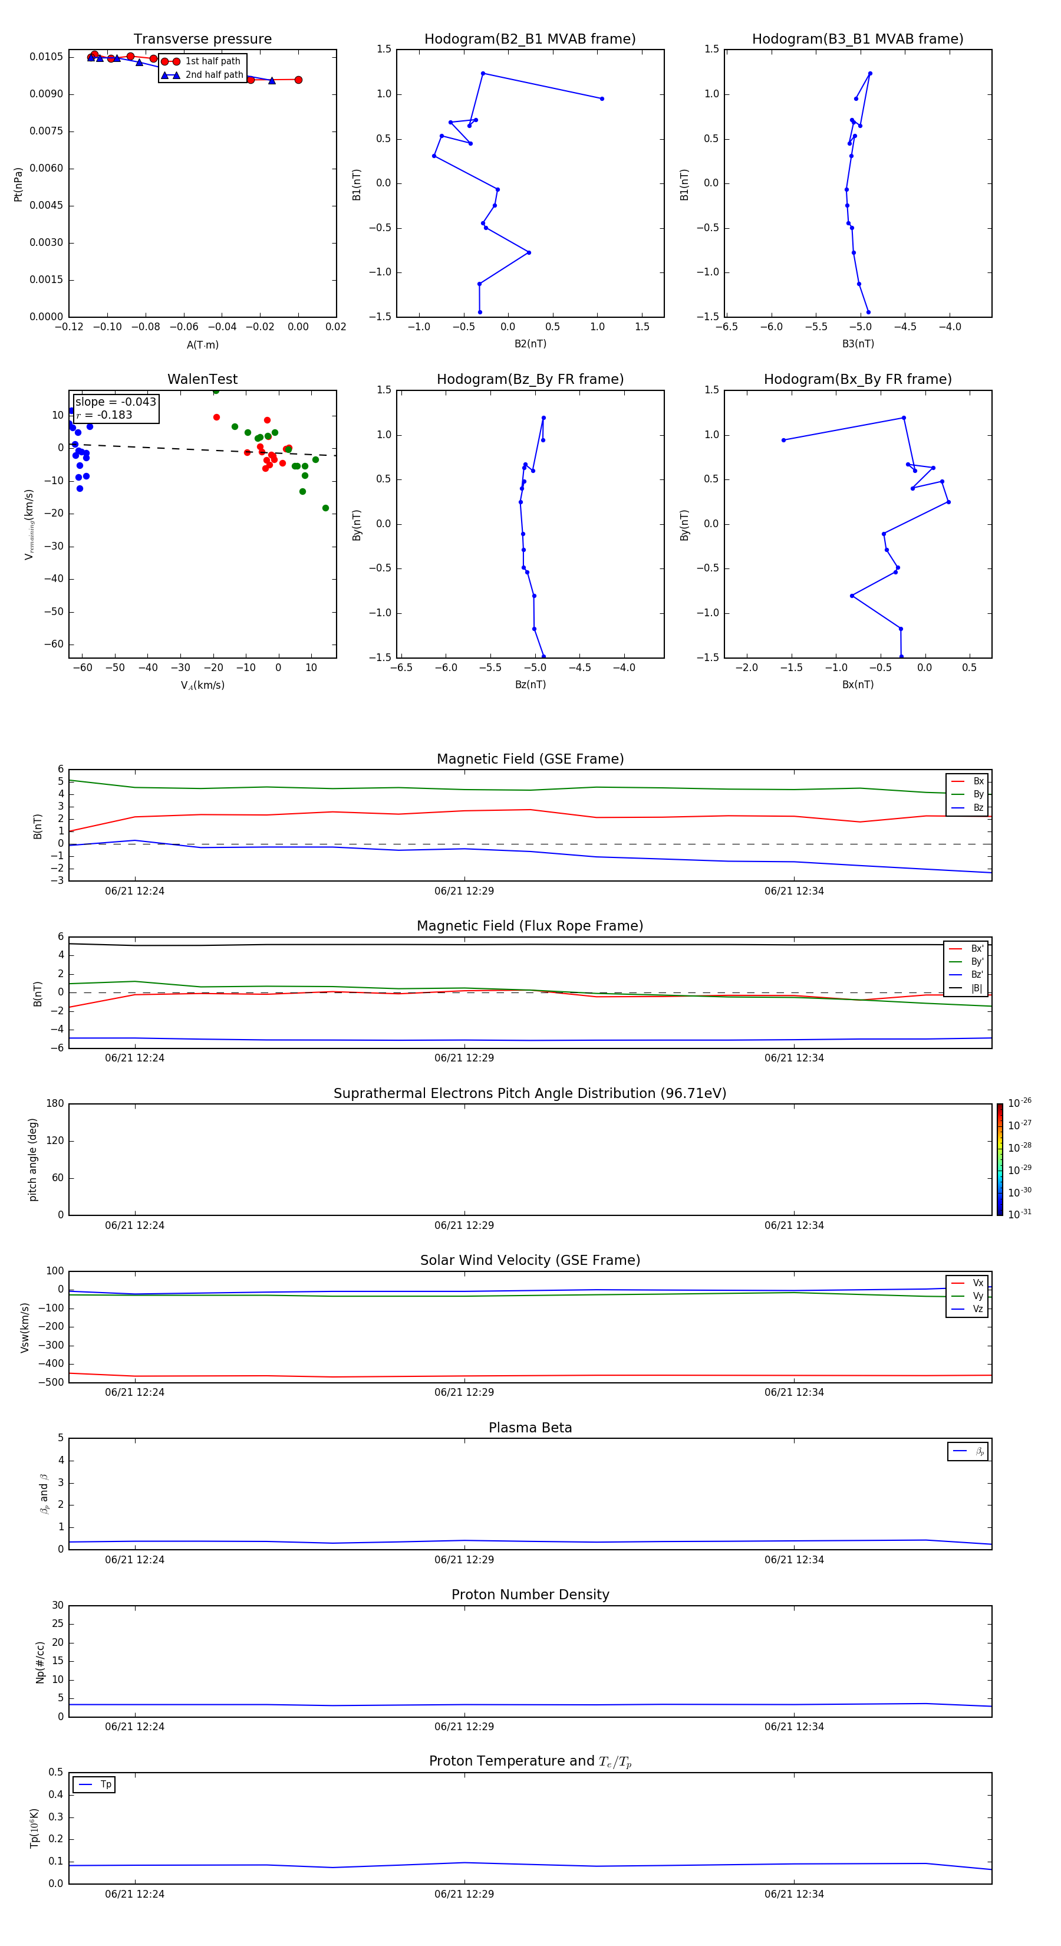Click the 'Transverse pressure' plot title

pos(202,40)
